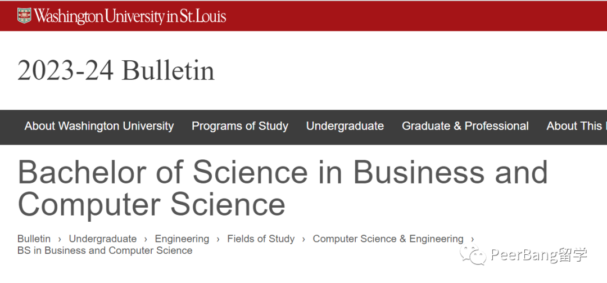607x283 pixels.
Task: Click the breadcrumb chevron after Bulletin
Action: coord(60,239)
